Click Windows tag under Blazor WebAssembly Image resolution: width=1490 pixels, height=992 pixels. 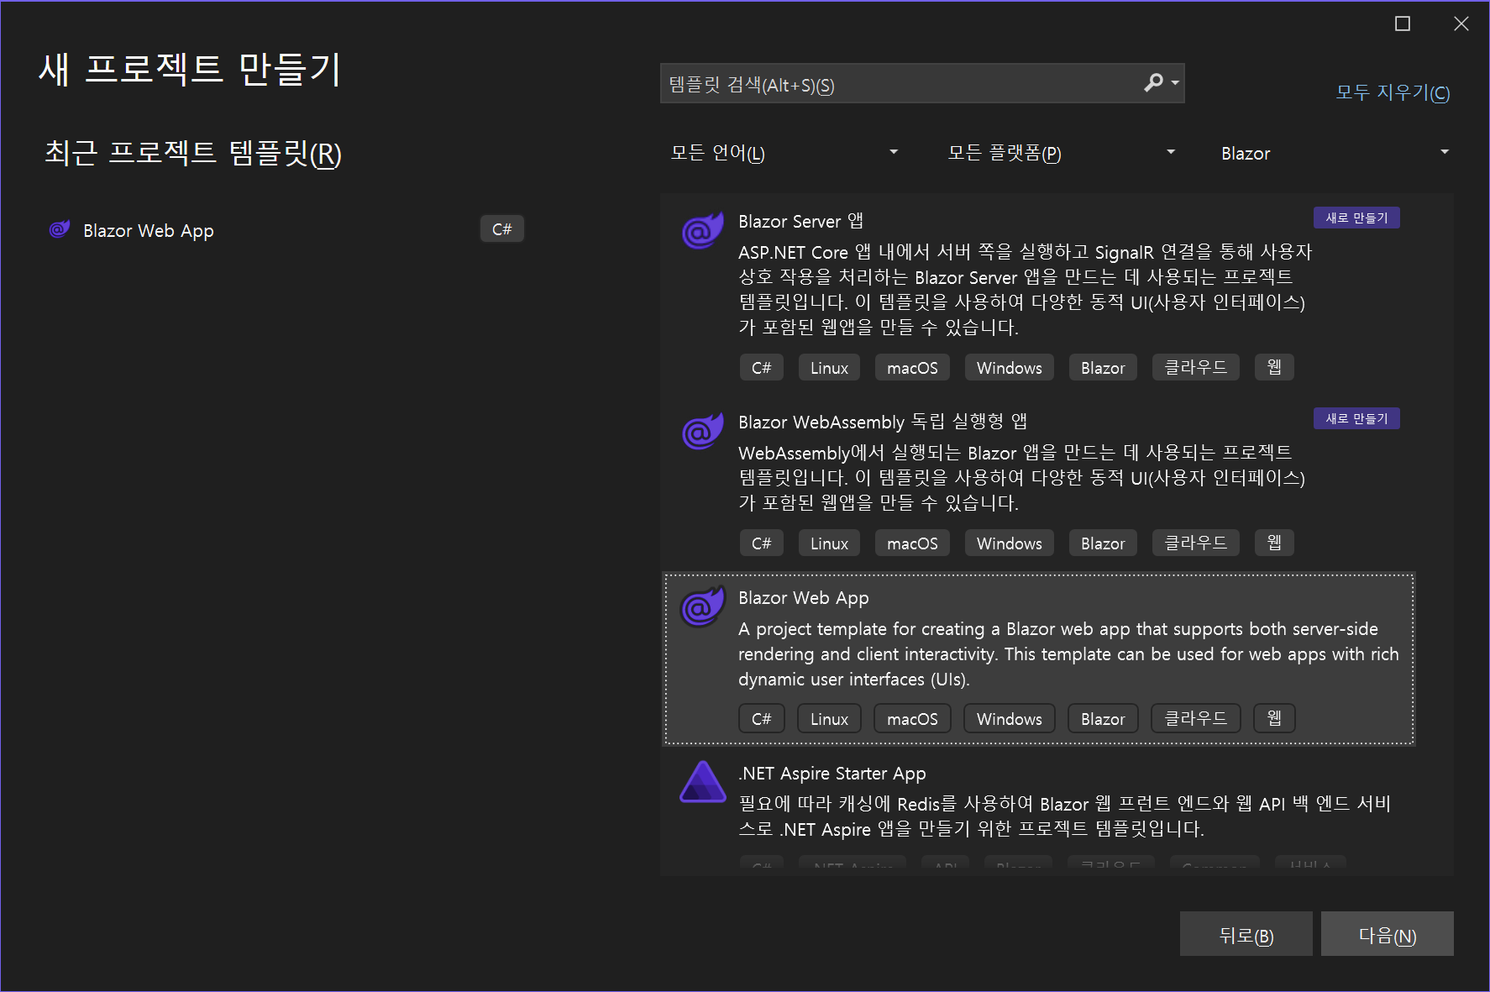[1009, 543]
